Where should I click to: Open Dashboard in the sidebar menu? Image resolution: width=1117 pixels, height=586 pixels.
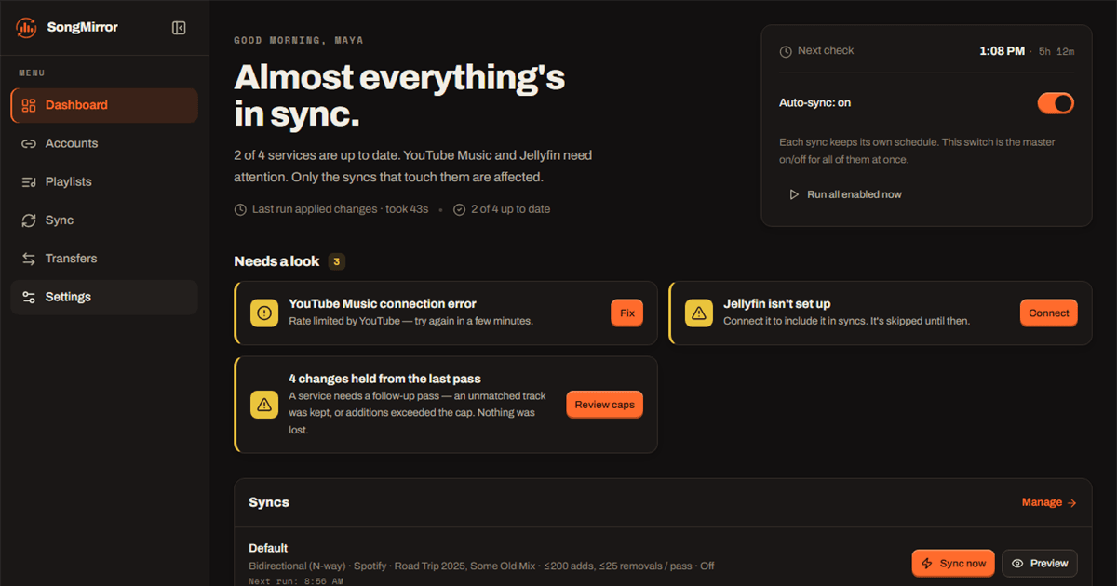point(104,105)
